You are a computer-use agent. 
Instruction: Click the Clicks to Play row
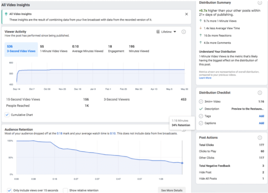click(x=231, y=152)
